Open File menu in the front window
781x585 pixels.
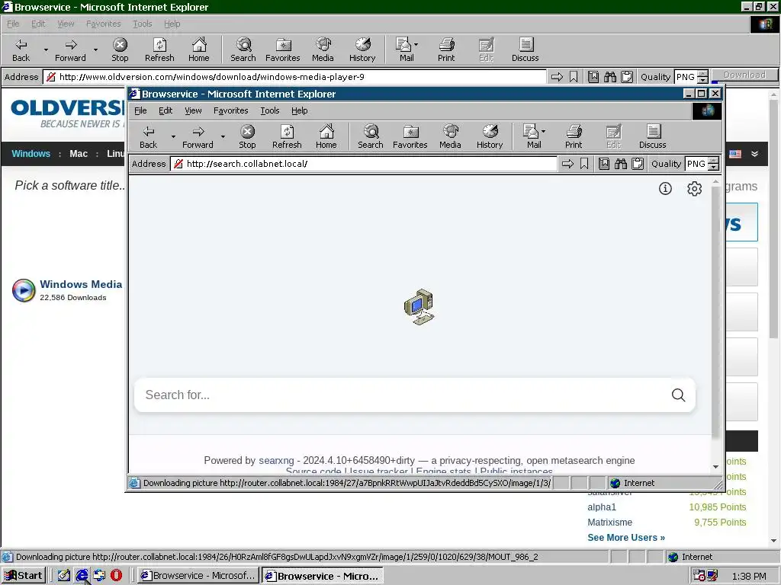coord(140,110)
